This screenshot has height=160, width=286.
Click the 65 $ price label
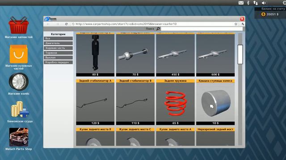175,123
